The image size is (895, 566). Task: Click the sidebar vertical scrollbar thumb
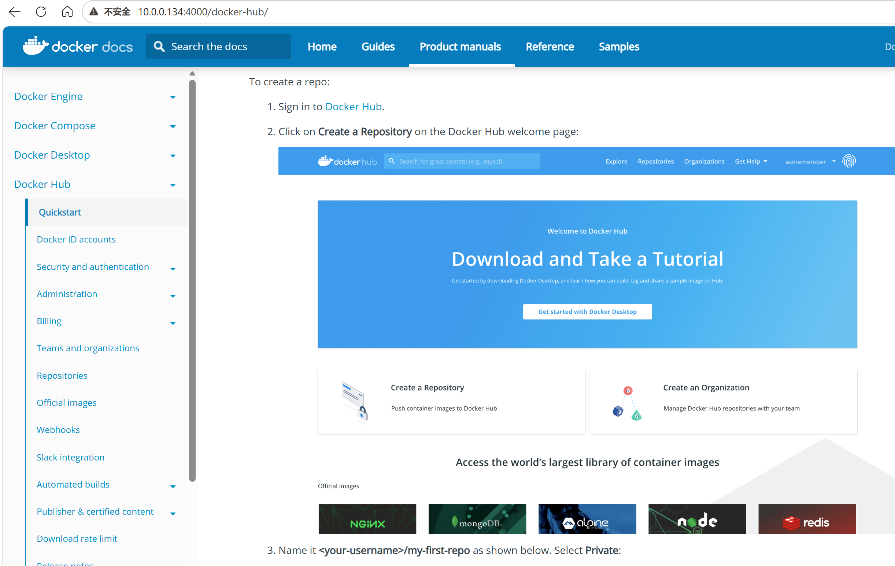[192, 281]
